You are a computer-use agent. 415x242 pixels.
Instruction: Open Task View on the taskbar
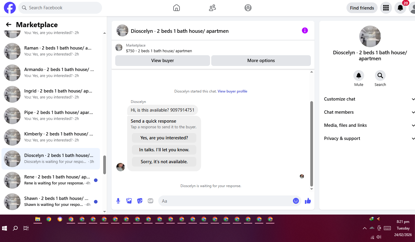[x=26, y=228]
